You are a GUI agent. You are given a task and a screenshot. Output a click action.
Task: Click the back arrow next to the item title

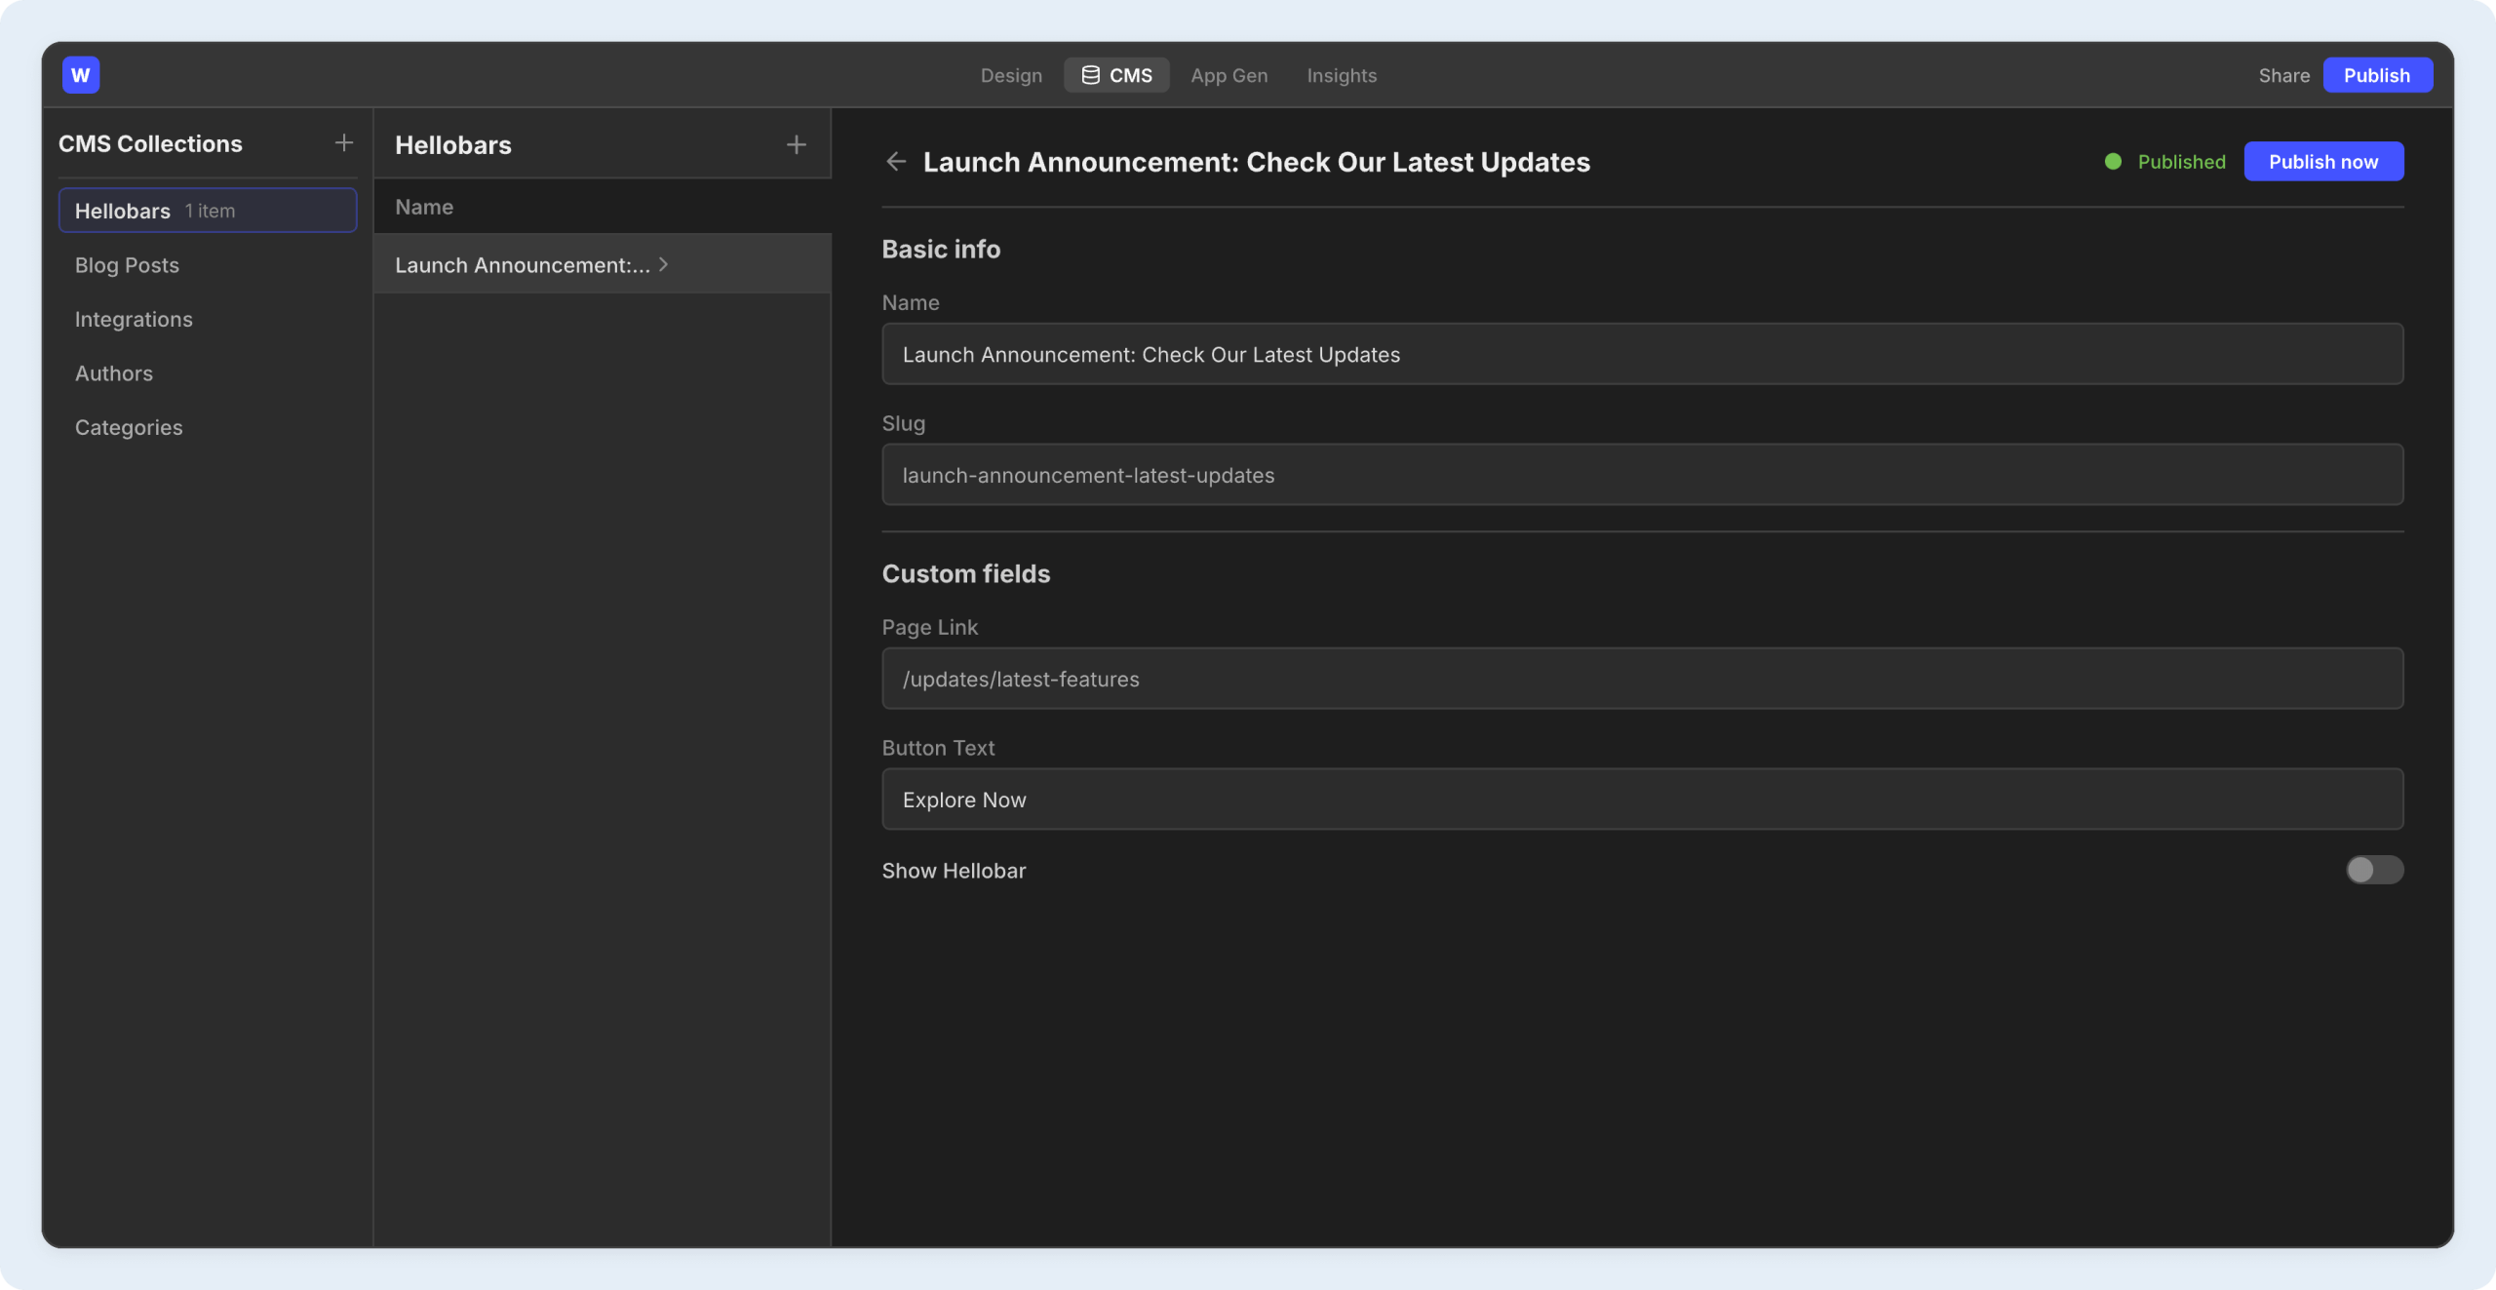pyautogui.click(x=895, y=161)
